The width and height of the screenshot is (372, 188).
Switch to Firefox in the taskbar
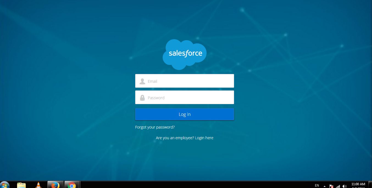coord(55,185)
